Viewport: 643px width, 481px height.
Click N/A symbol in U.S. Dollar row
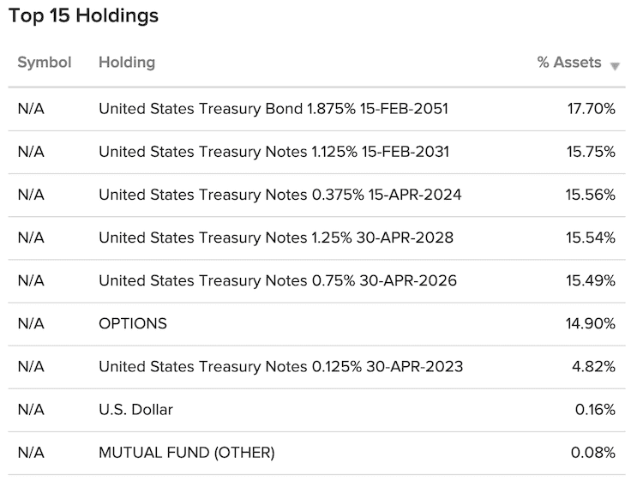31,410
